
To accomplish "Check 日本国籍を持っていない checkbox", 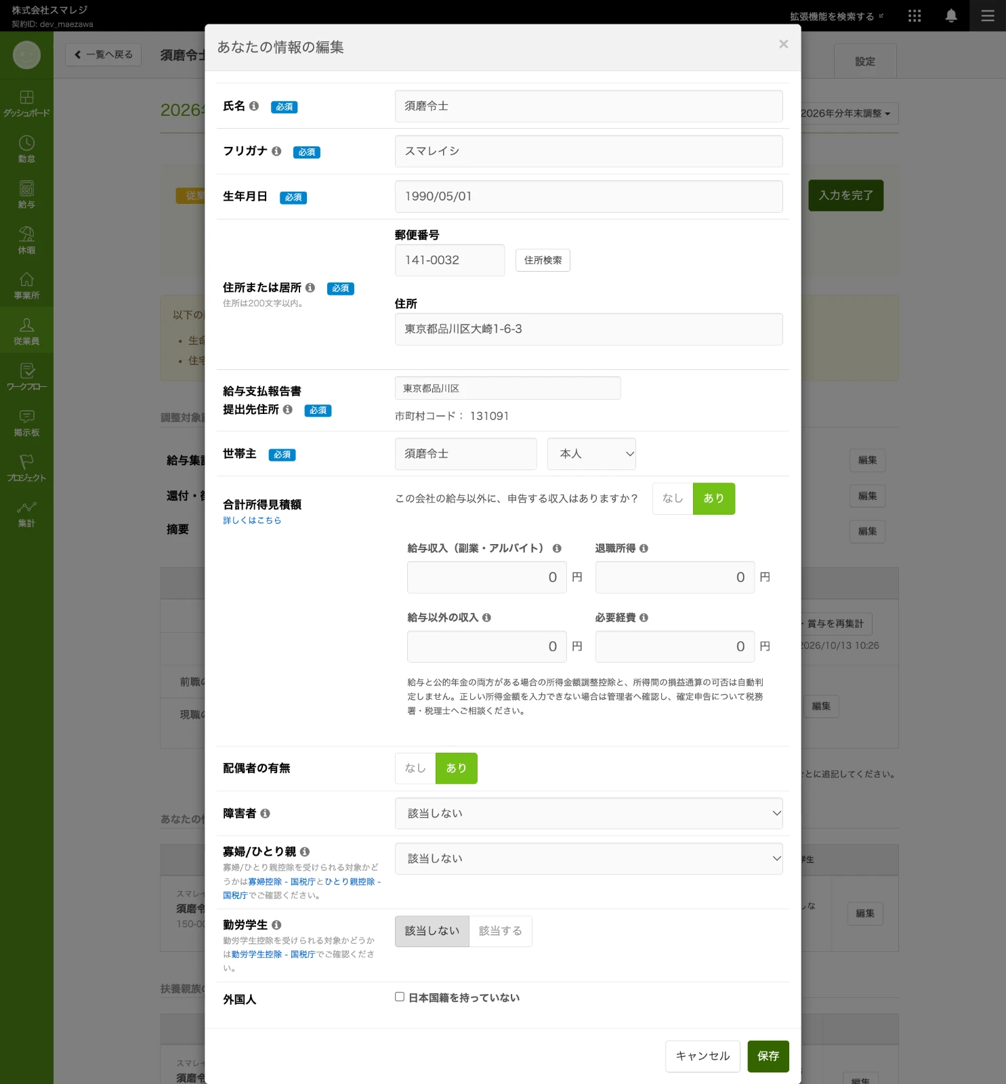I will pos(400,997).
